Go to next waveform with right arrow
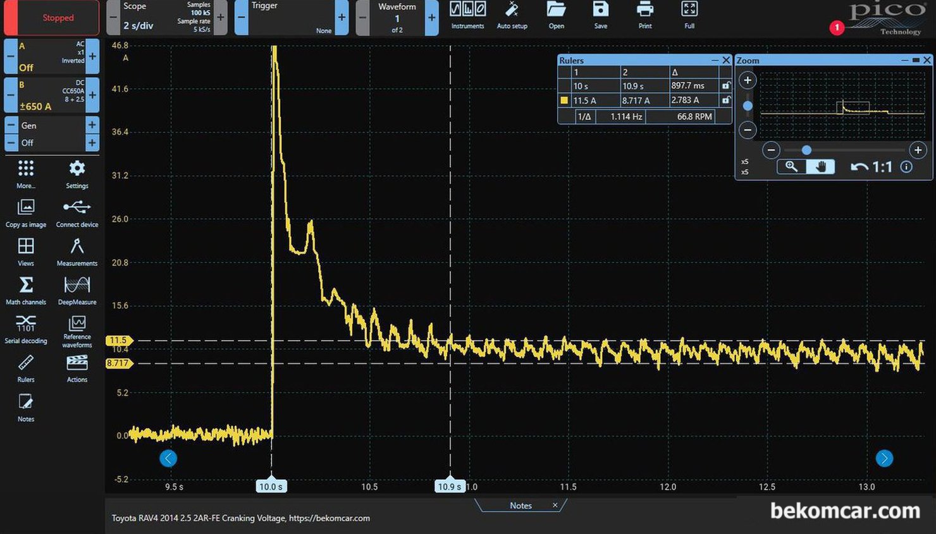Viewport: 936px width, 534px height. 884,458
